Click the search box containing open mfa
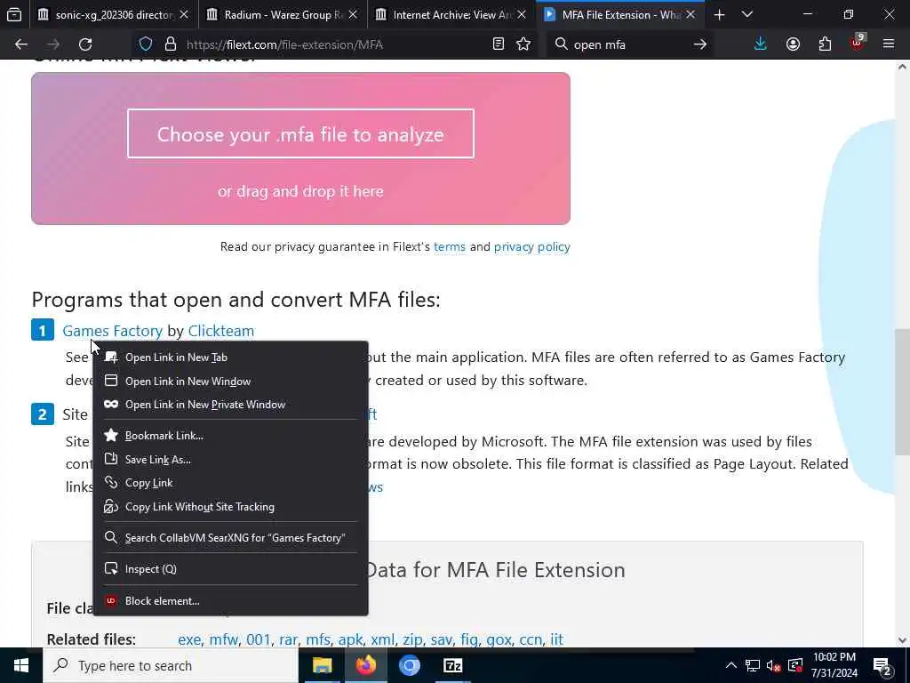Screen dimensions: 910x683 (x=630, y=44)
